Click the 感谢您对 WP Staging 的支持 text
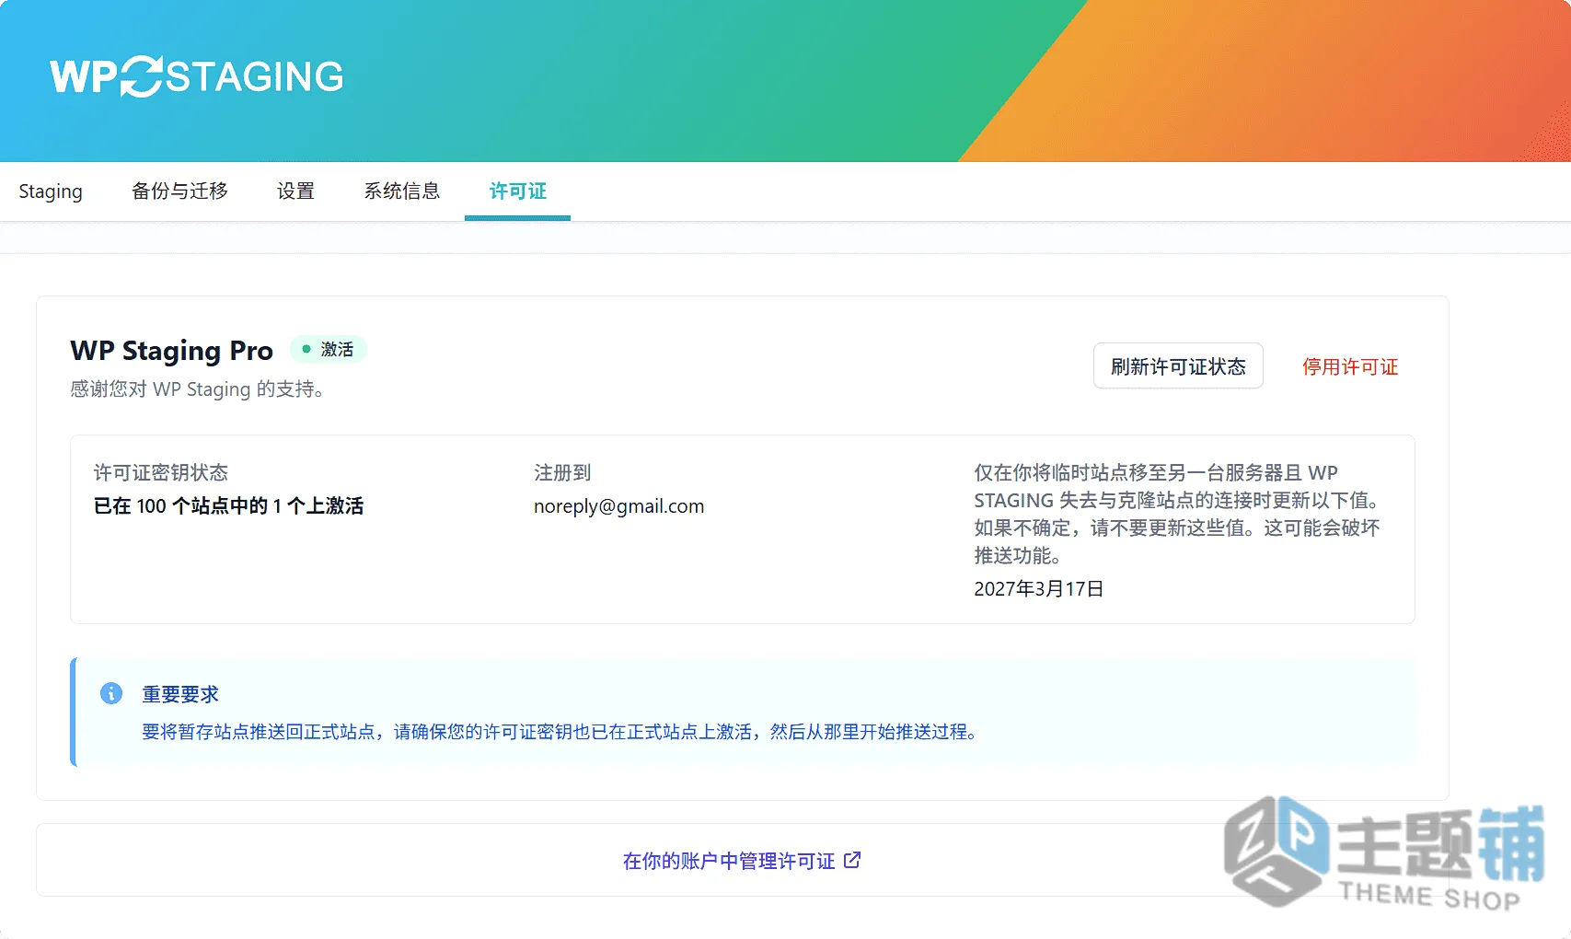Image resolution: width=1571 pixels, height=939 pixels. click(x=197, y=388)
